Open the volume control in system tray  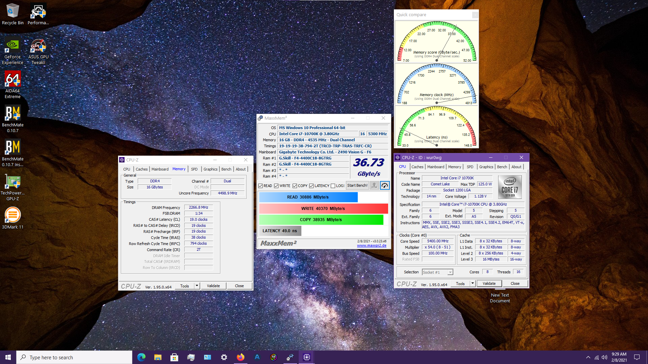coord(604,357)
